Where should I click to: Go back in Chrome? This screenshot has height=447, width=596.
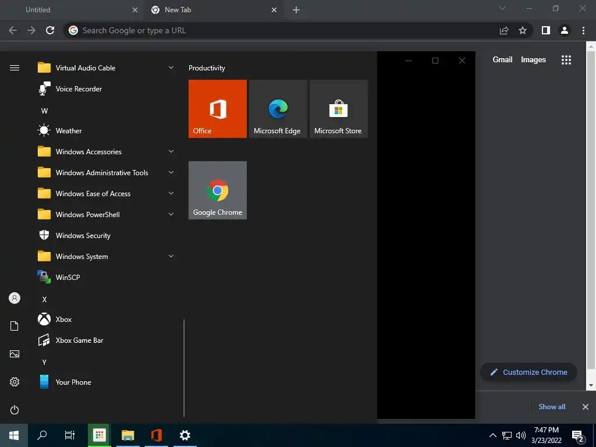pyautogui.click(x=13, y=30)
